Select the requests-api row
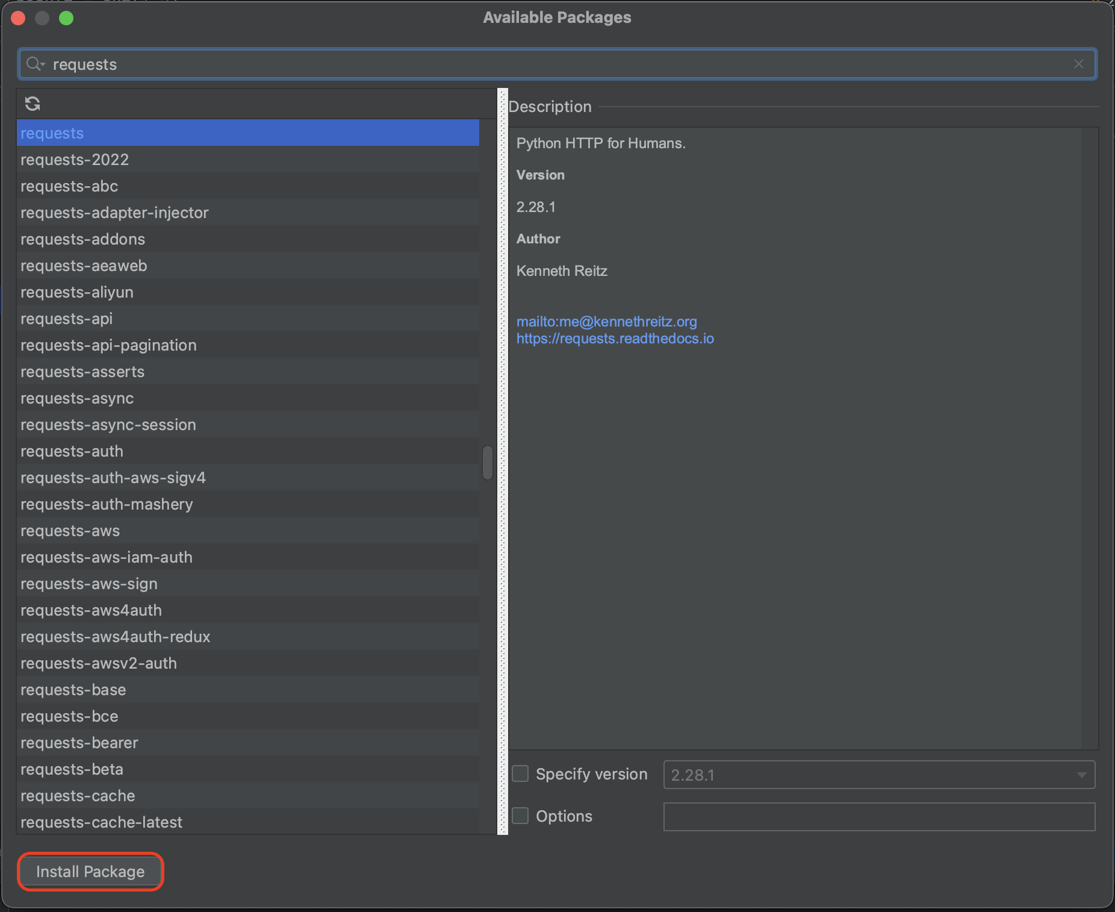 248,319
